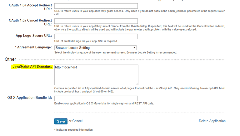Click the Other section heading

click(10, 59)
